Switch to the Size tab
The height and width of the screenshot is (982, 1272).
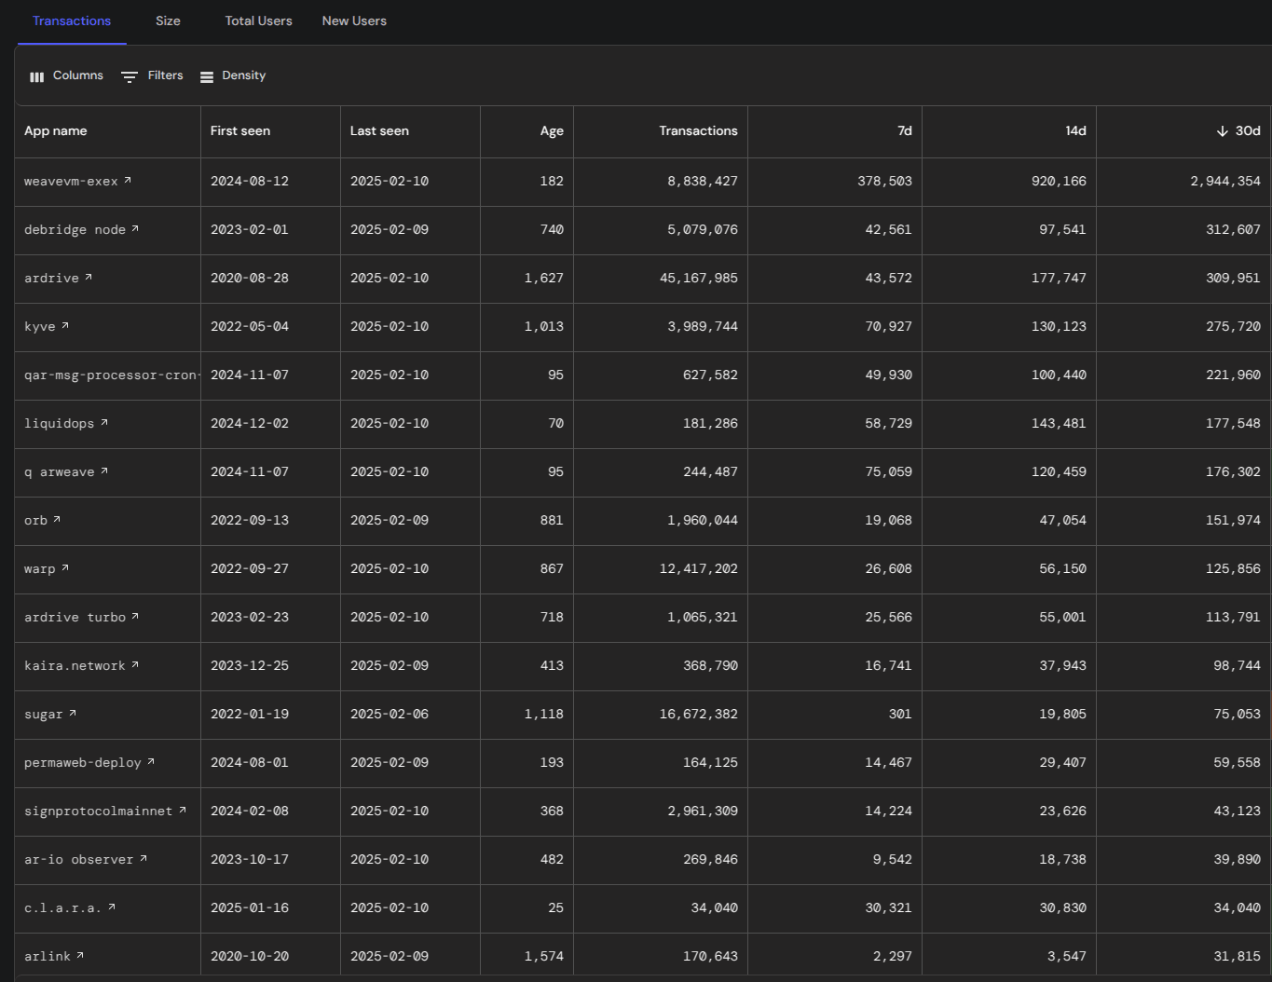[168, 20]
